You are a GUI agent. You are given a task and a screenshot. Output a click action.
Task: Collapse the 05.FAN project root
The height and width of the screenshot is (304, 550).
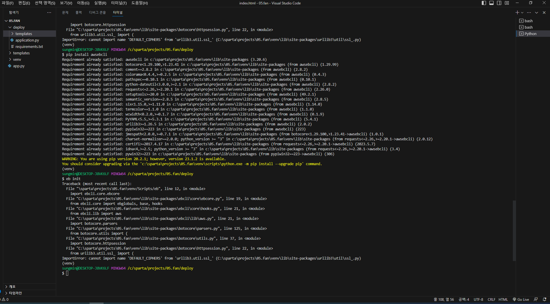[6, 21]
